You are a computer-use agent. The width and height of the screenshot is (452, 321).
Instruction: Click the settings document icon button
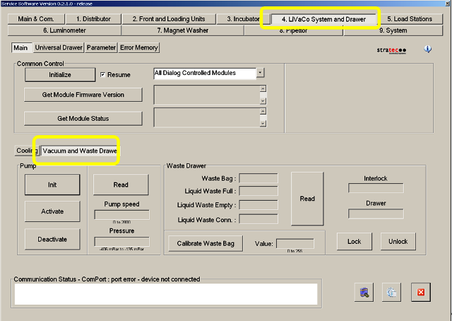point(393,293)
